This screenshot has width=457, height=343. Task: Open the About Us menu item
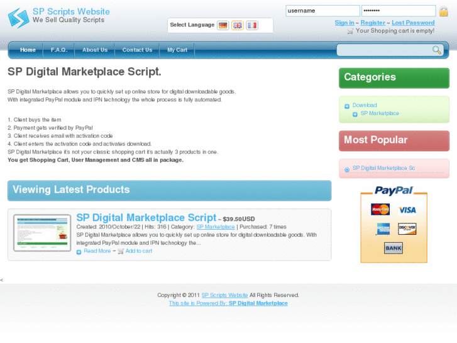click(95, 50)
